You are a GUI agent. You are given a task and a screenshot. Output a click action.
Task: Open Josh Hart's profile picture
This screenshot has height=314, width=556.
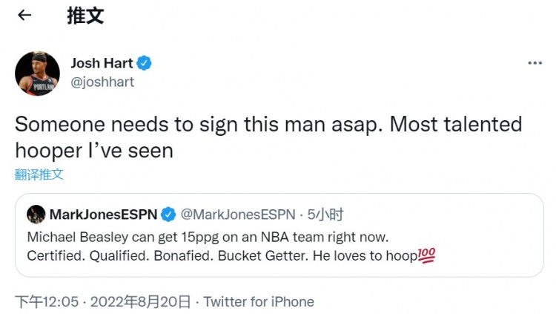click(x=37, y=73)
